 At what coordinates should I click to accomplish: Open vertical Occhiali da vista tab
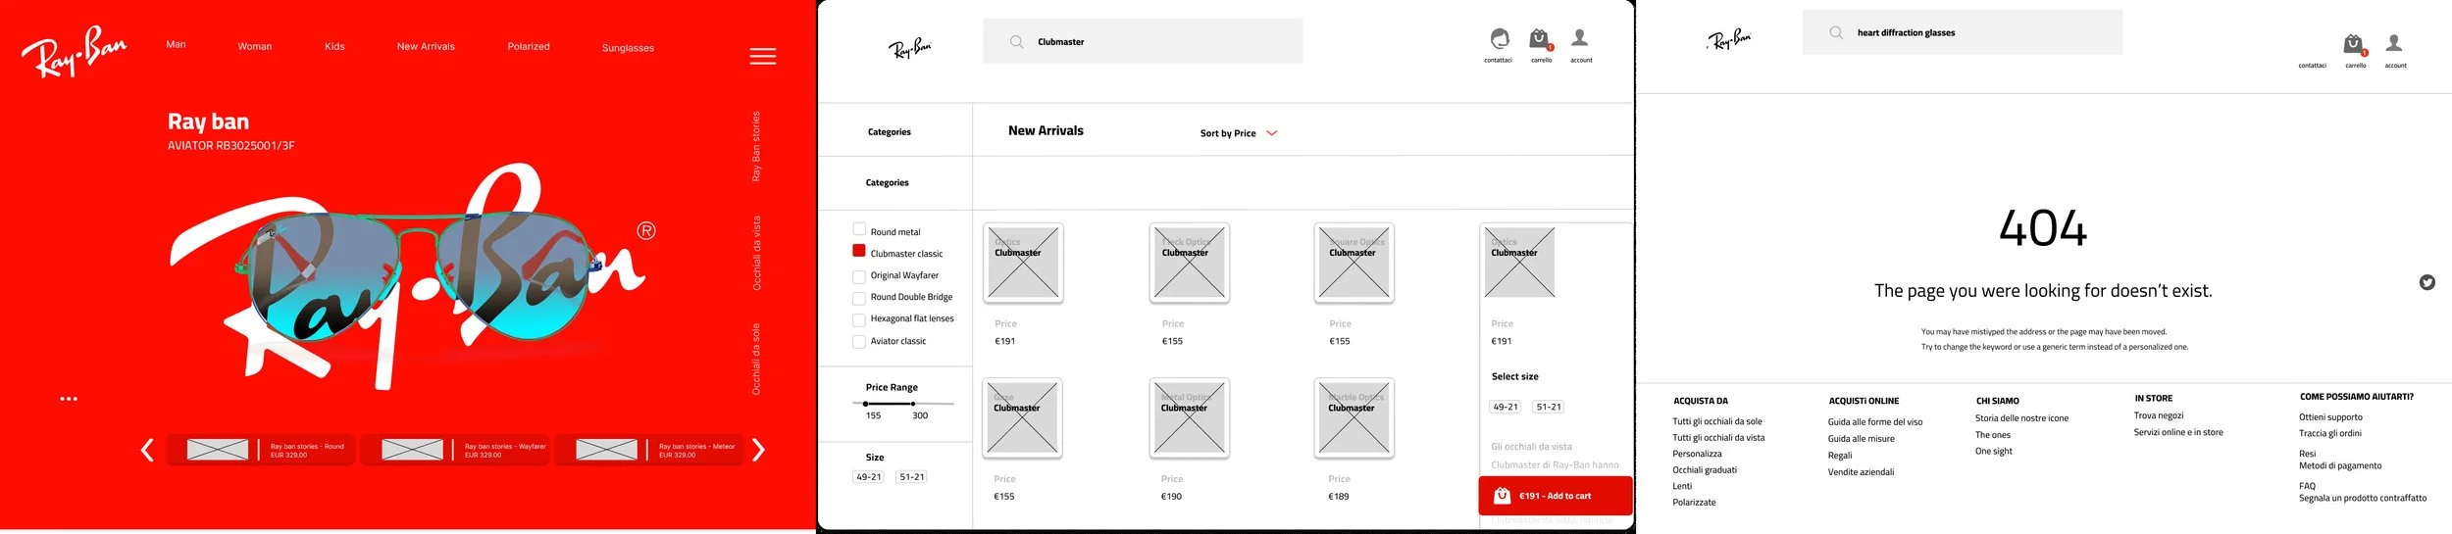[x=756, y=253]
